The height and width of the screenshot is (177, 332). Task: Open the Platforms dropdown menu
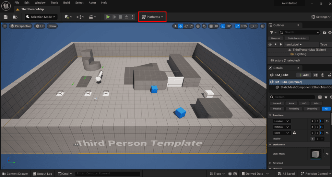[x=152, y=17]
